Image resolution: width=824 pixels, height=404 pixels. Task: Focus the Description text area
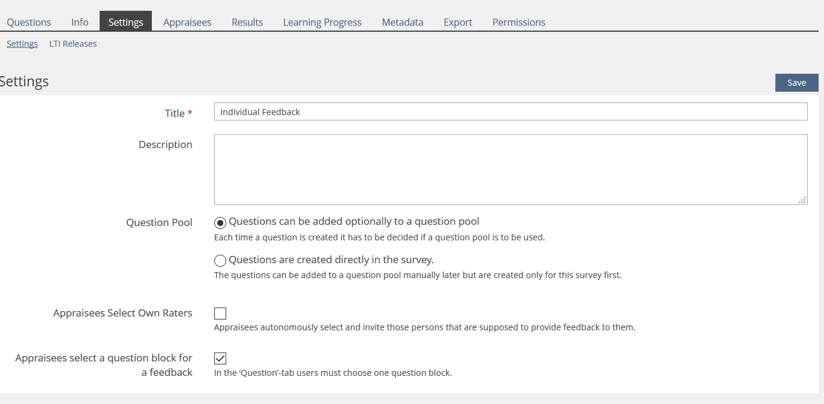coord(510,169)
